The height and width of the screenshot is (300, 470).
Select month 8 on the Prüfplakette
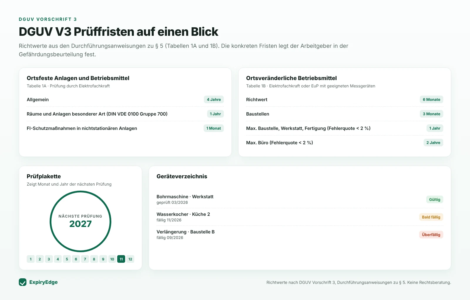(94, 259)
